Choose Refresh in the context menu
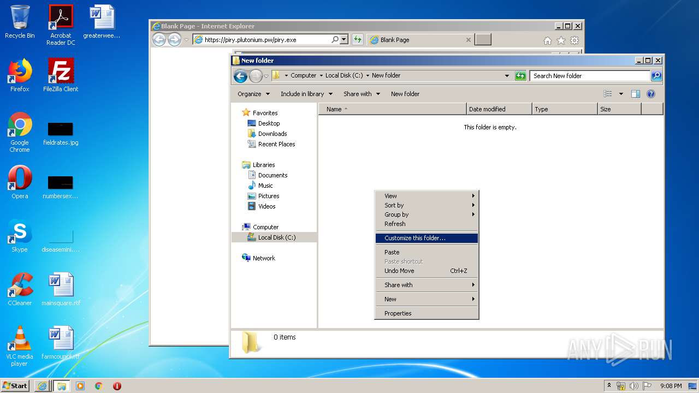699x393 pixels. [x=426, y=224]
